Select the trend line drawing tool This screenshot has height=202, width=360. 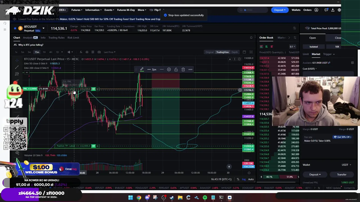click(x=17, y=67)
